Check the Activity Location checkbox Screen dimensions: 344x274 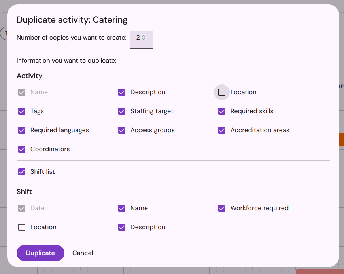click(221, 92)
